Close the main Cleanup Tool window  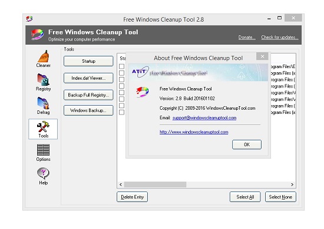(293, 18)
